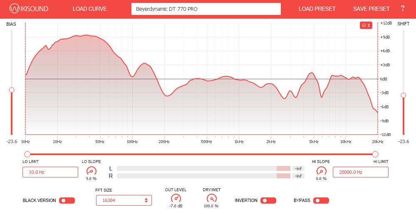The width and height of the screenshot is (416, 214).
Task: Adjust the HI SLOPE knob
Action: (321, 171)
